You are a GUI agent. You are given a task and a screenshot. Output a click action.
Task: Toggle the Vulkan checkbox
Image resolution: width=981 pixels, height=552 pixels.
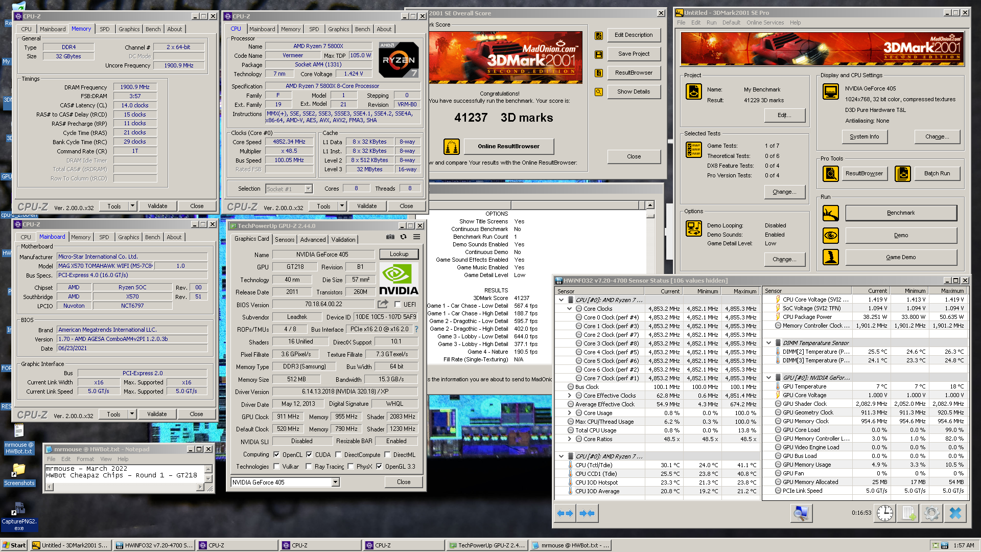pos(276,466)
